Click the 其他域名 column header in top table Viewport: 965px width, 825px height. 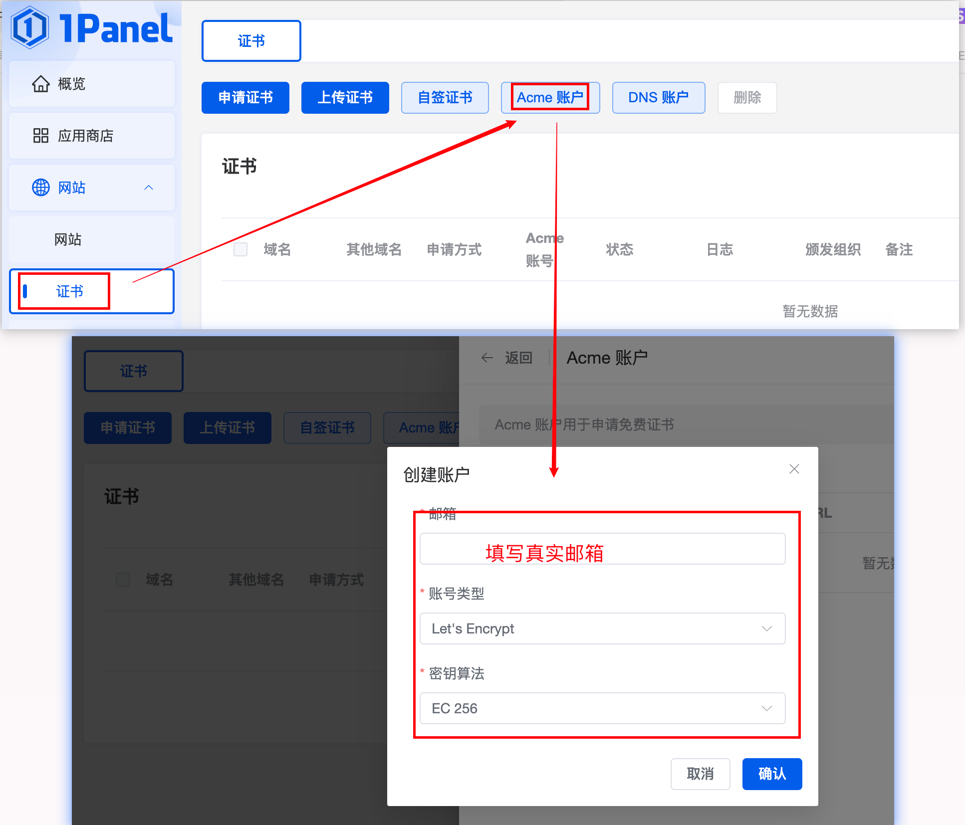click(x=374, y=249)
